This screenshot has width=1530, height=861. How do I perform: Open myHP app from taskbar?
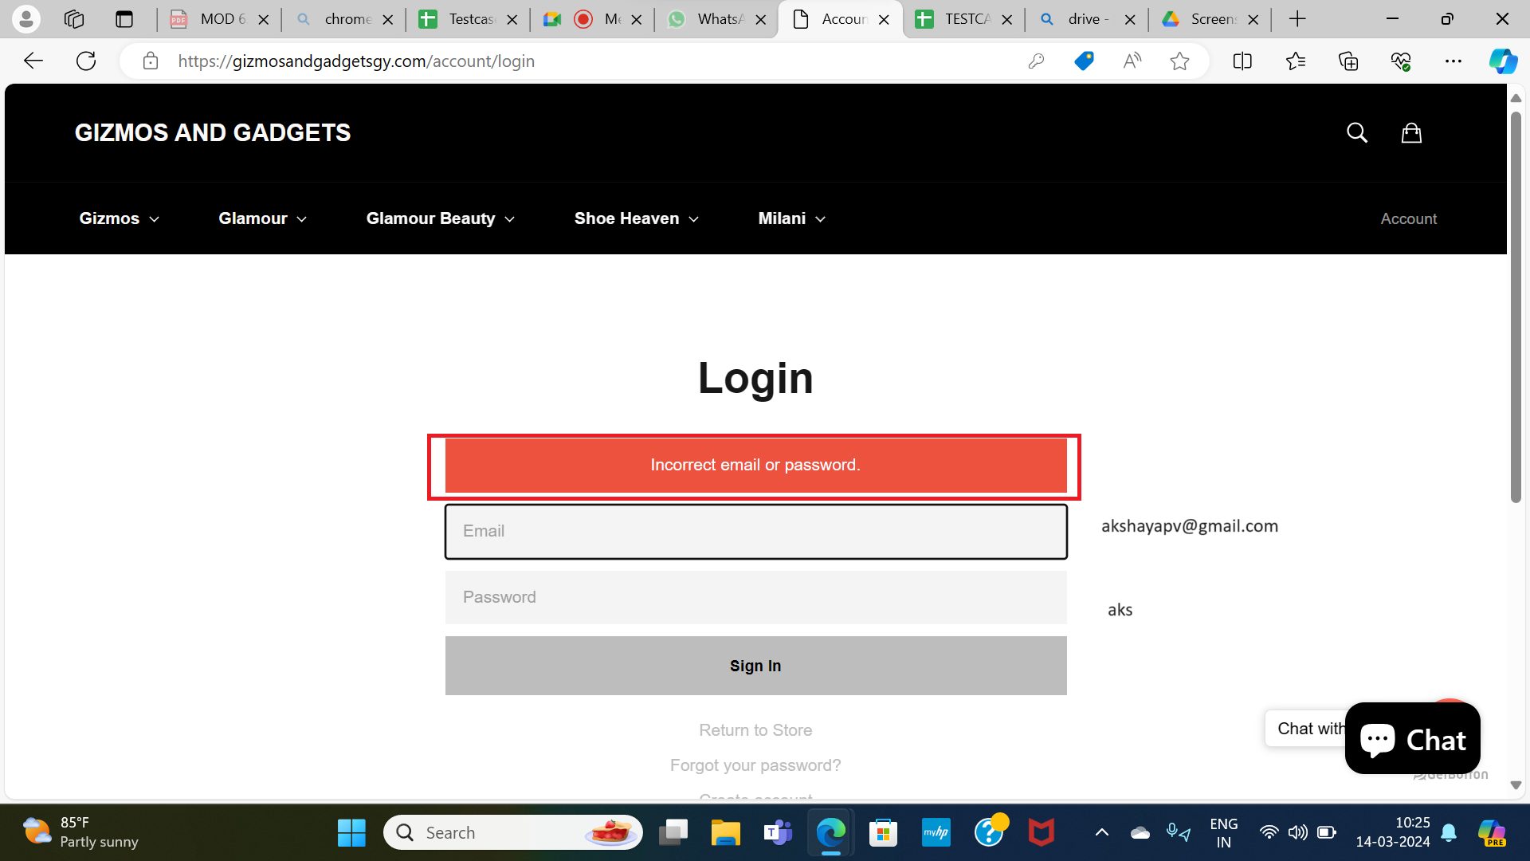click(x=936, y=833)
